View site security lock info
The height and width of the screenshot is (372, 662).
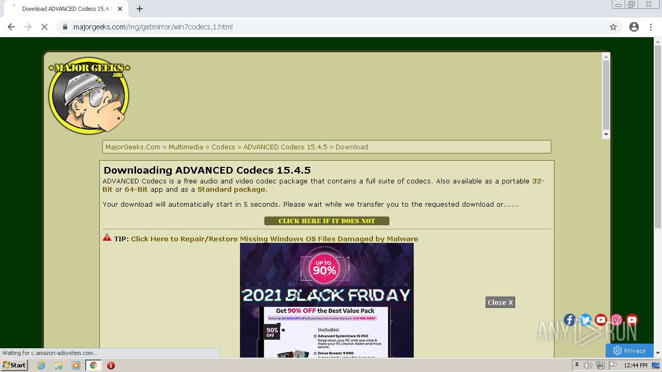coord(65,27)
